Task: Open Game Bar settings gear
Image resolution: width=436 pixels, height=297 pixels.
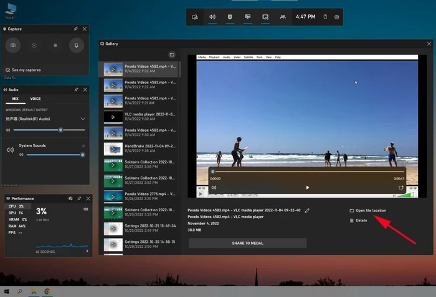Action: pyautogui.click(x=337, y=17)
